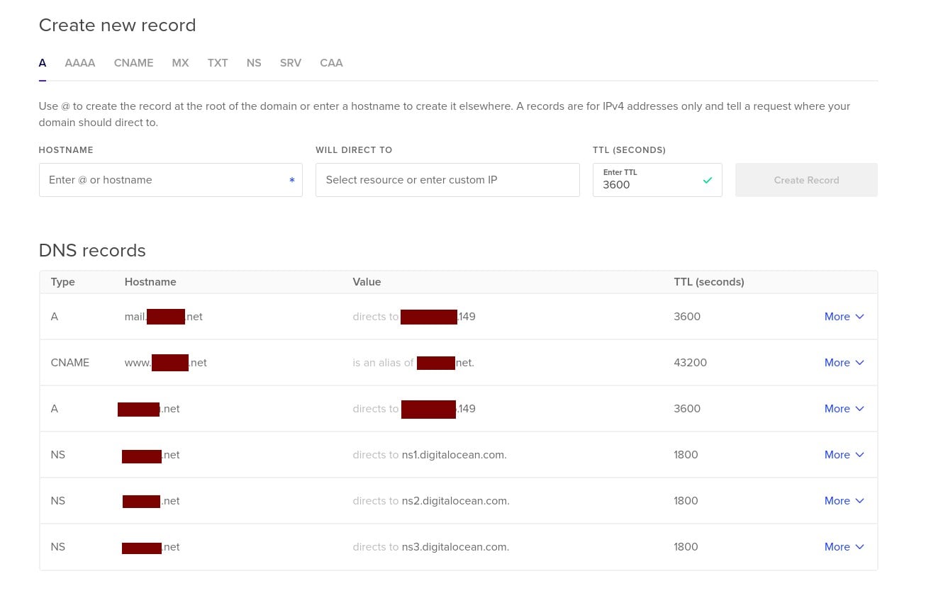Select the A record tab
926x598 pixels.
click(x=43, y=63)
